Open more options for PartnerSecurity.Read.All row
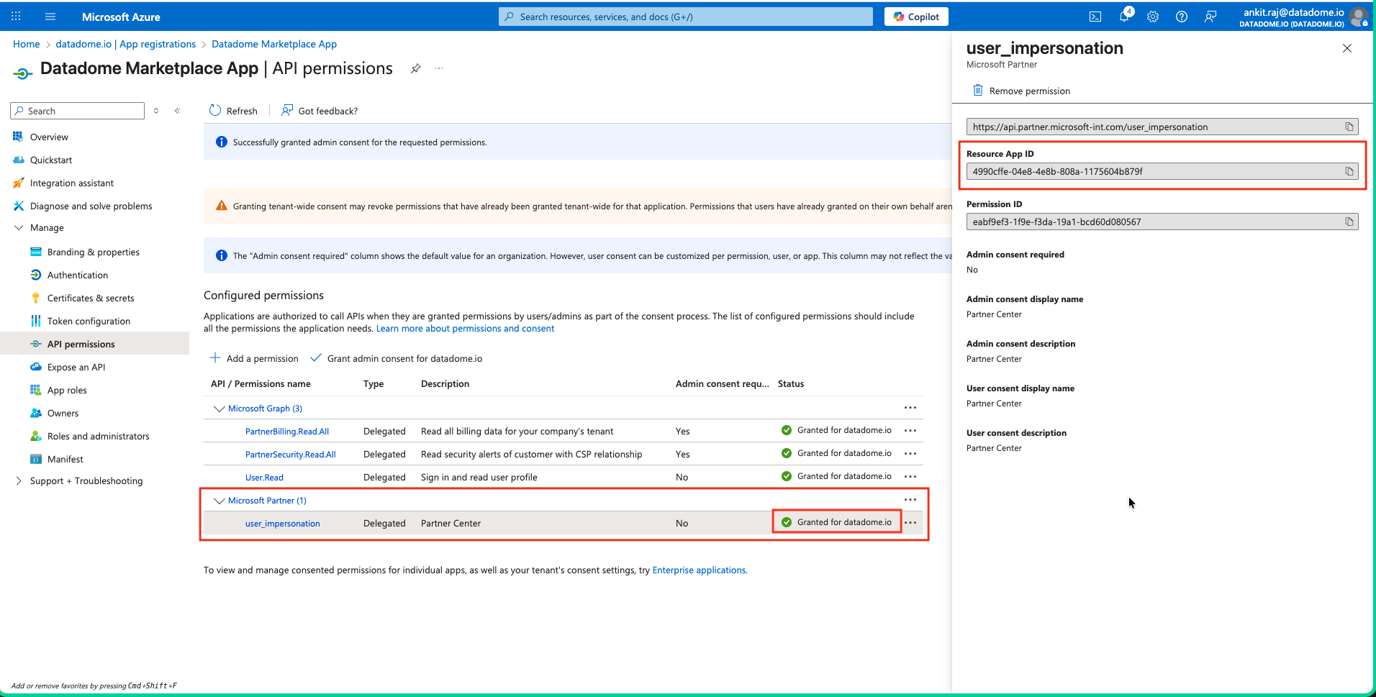 click(910, 454)
